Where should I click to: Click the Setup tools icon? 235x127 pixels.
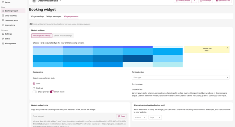point(3,39)
